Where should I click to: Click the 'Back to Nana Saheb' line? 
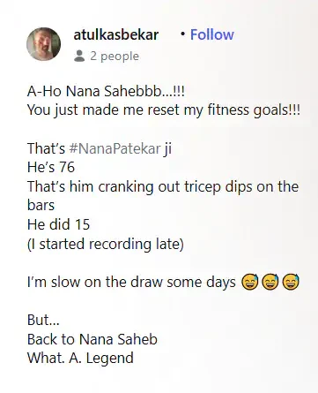[x=92, y=339]
